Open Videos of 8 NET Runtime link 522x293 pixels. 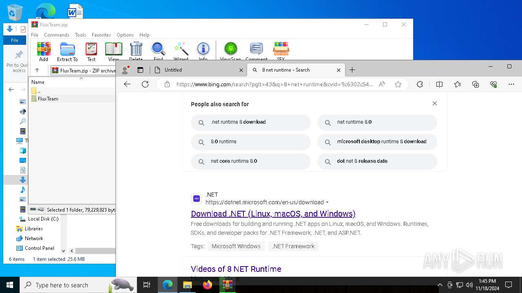click(x=236, y=269)
